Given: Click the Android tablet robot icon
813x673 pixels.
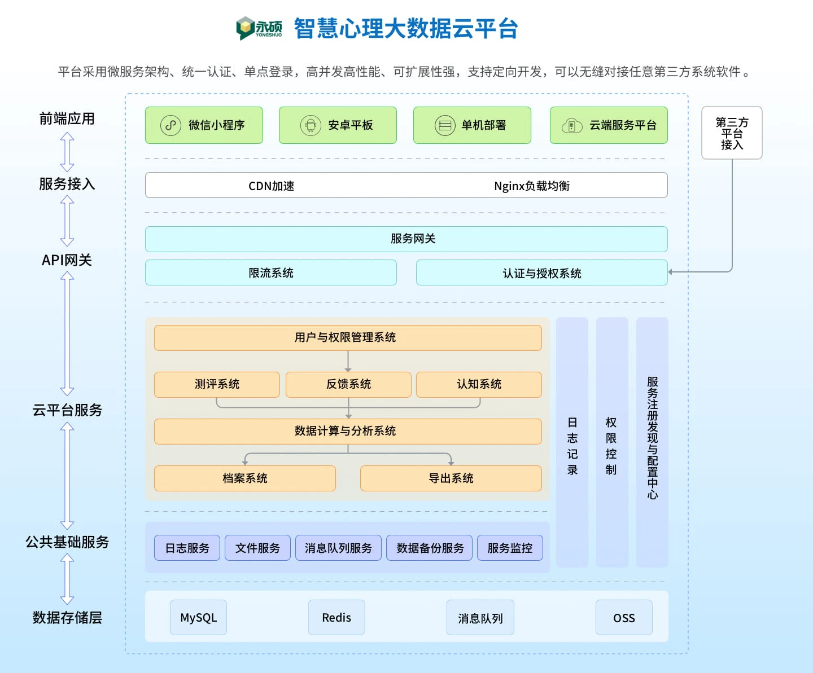Looking at the screenshot, I should 310,125.
